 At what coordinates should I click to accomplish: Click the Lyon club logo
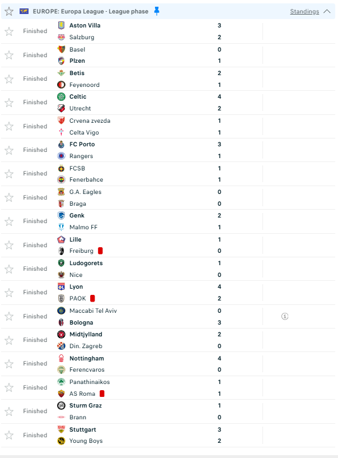(62, 286)
